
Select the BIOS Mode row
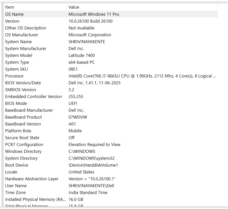click(111, 103)
